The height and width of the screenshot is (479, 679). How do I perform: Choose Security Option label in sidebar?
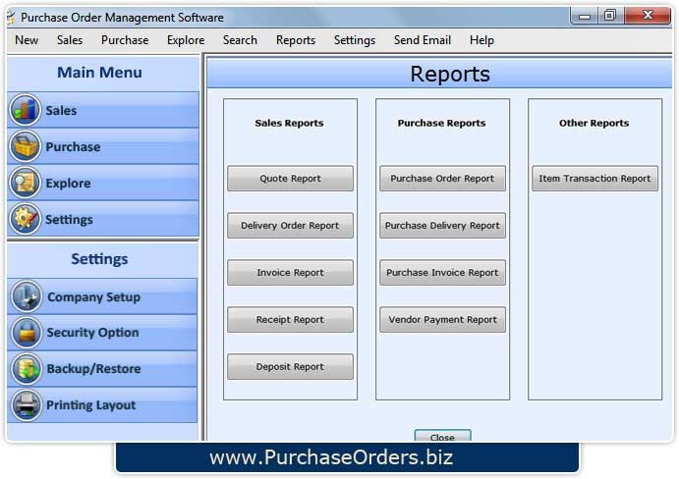click(x=92, y=333)
